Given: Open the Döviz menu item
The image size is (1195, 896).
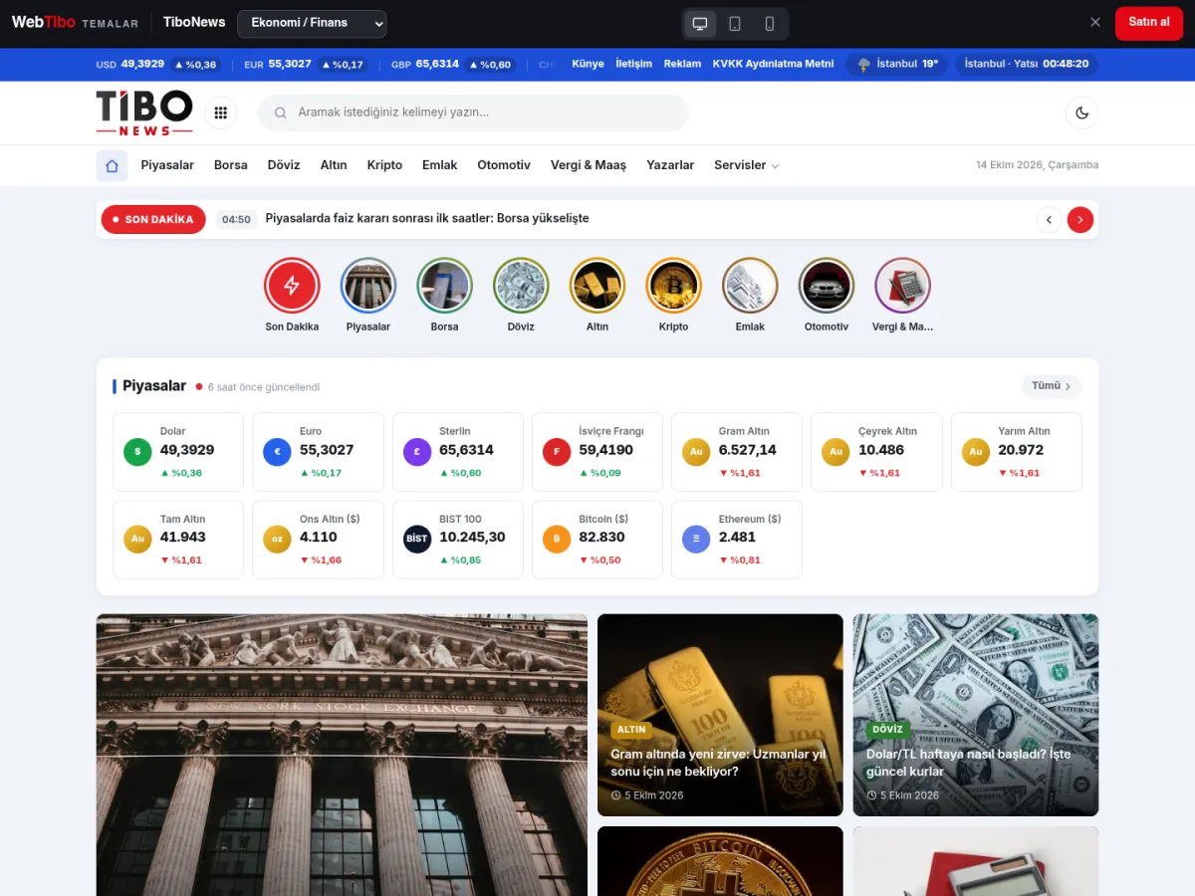Looking at the screenshot, I should click(x=284, y=165).
